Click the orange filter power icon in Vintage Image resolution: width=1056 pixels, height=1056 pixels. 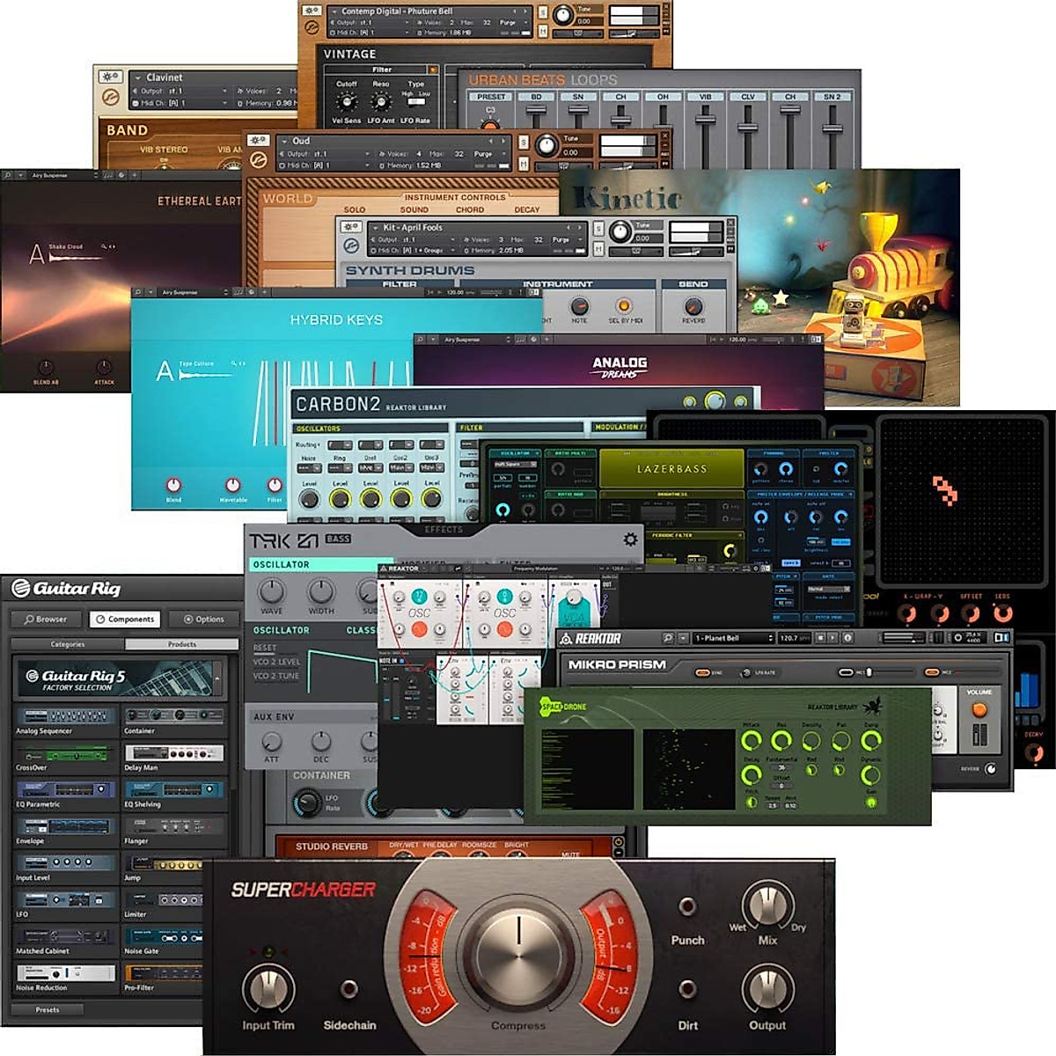(x=433, y=70)
